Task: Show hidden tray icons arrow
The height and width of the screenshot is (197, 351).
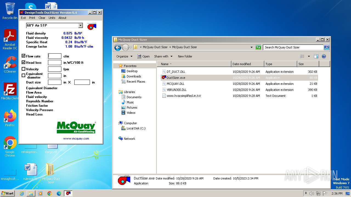Action: pos(306,193)
